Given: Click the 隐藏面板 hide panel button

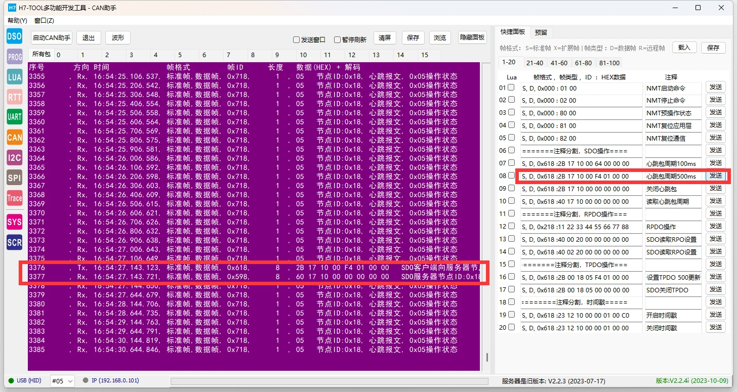Looking at the screenshot, I should coord(472,38).
